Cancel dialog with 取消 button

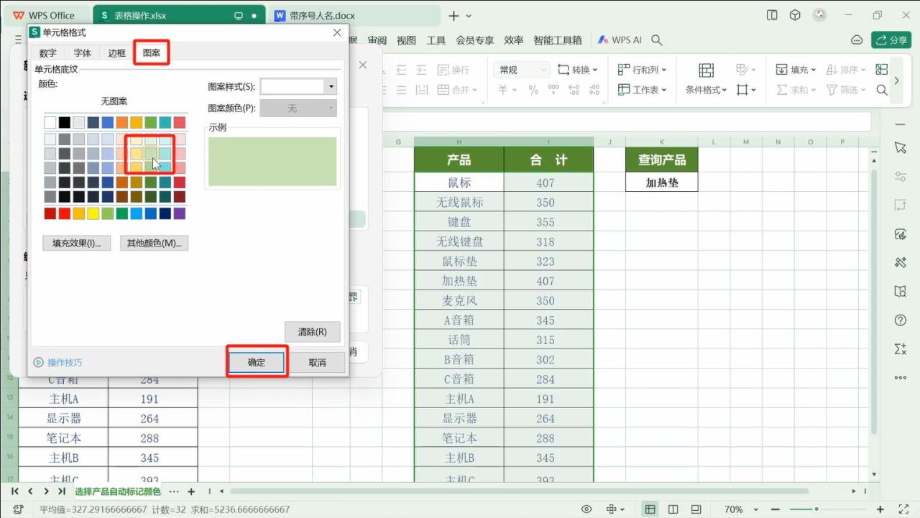click(317, 363)
